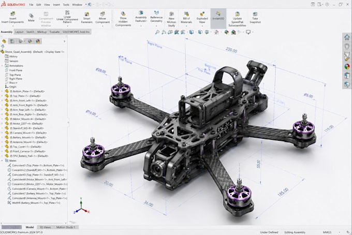Screen dimensions: 352x235
Task: Open MMGS unit system selector
Action: 327,232
